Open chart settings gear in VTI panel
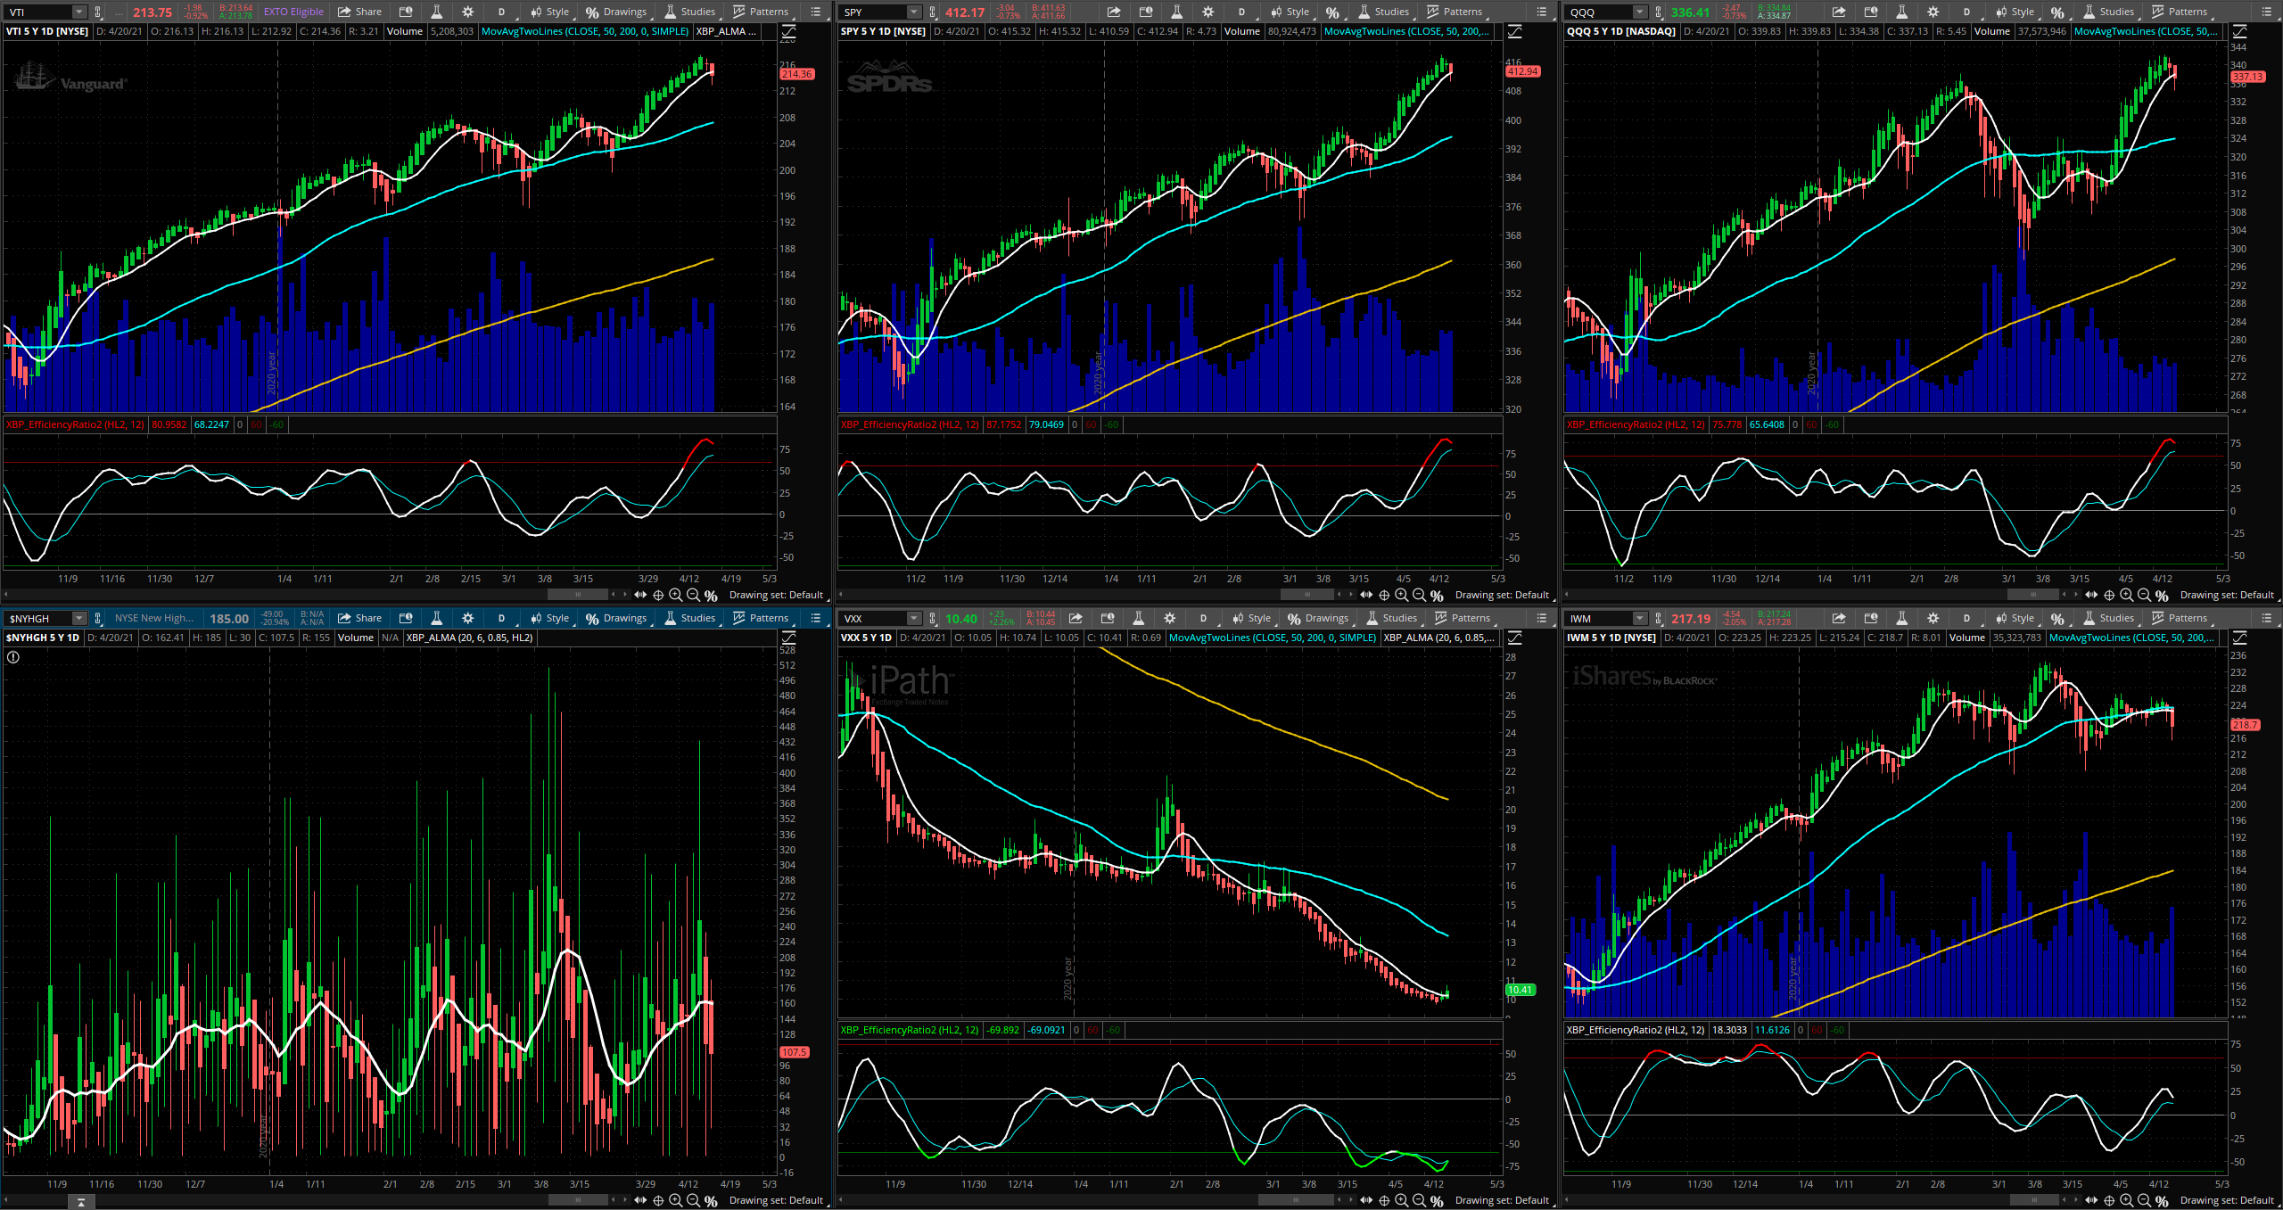This screenshot has height=1210, width=2283. pyautogui.click(x=468, y=12)
